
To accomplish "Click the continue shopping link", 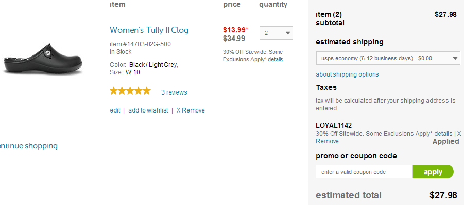I will pos(29,146).
